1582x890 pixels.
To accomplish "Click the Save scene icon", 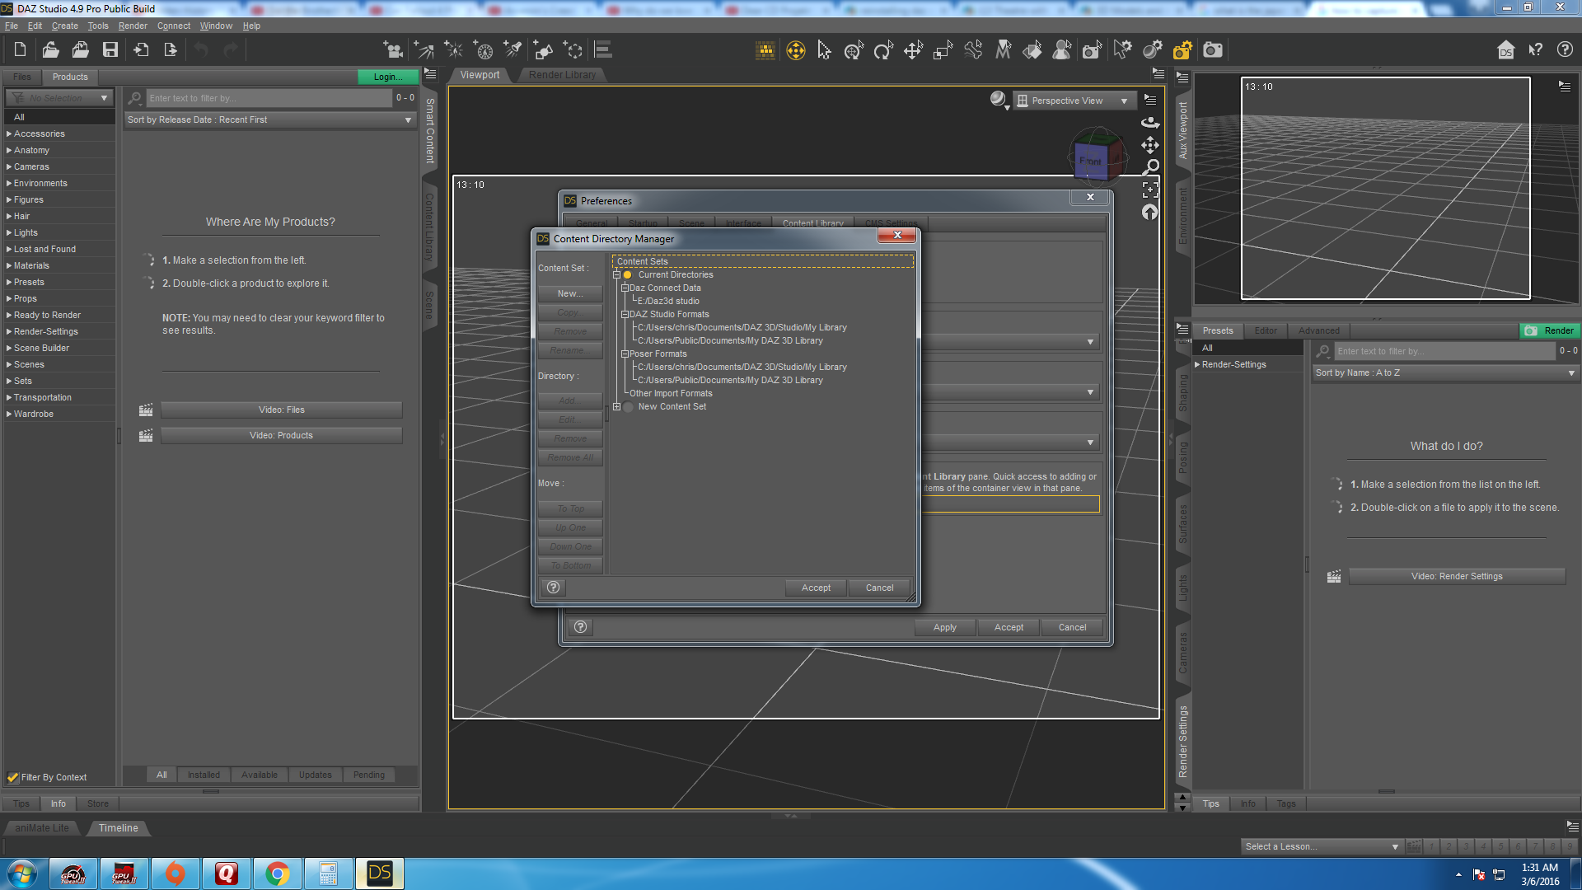I will click(x=110, y=50).
